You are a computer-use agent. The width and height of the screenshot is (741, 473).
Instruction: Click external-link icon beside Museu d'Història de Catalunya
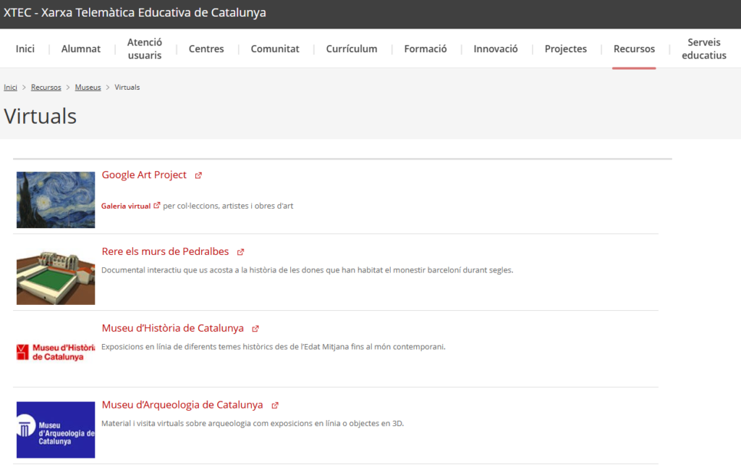point(255,329)
